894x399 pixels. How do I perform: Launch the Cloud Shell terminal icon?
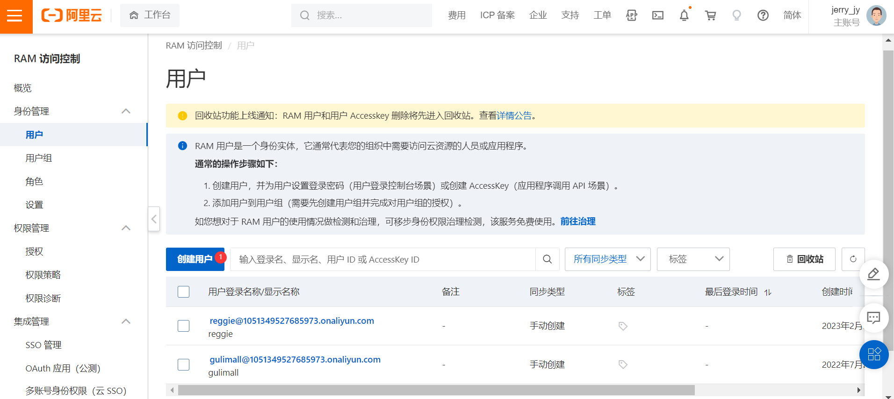(x=658, y=15)
